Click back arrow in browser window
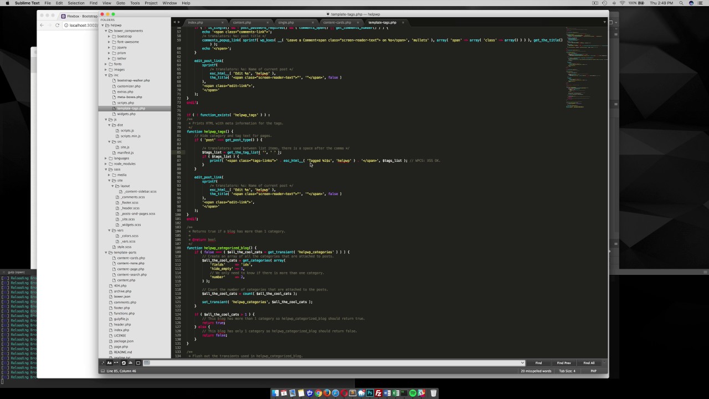 click(x=42, y=25)
